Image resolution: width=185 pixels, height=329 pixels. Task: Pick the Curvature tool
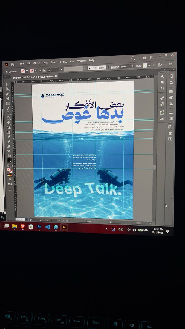tap(8, 99)
